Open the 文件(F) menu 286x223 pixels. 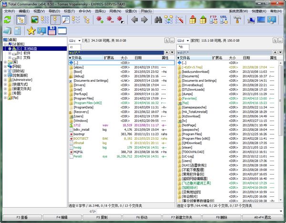[9, 10]
